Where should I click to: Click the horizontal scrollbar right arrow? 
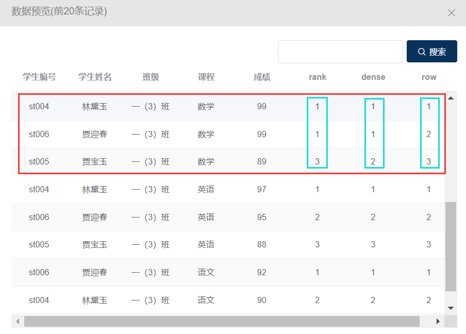[x=438, y=321]
